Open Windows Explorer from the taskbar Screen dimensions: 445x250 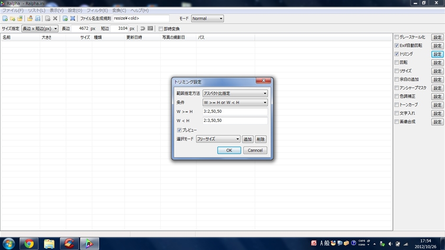[49, 244]
